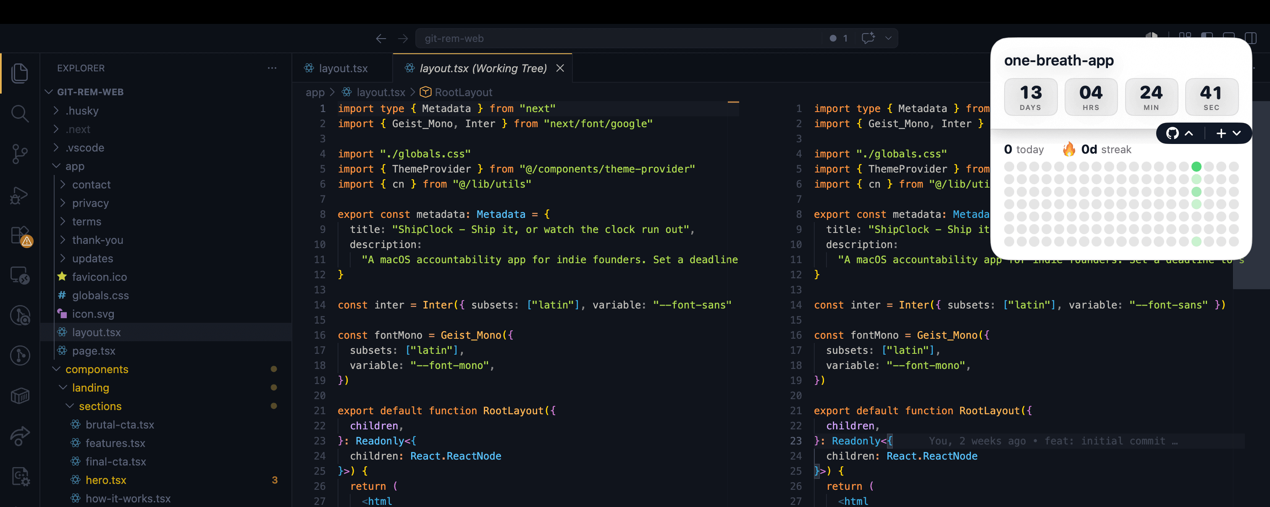Screen dimensions: 1270x507
Task: Open the Remote Explorer view
Action: [x=20, y=275]
